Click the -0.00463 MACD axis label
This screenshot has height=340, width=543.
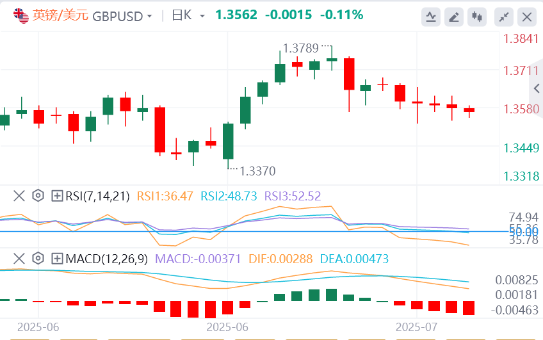(515, 310)
